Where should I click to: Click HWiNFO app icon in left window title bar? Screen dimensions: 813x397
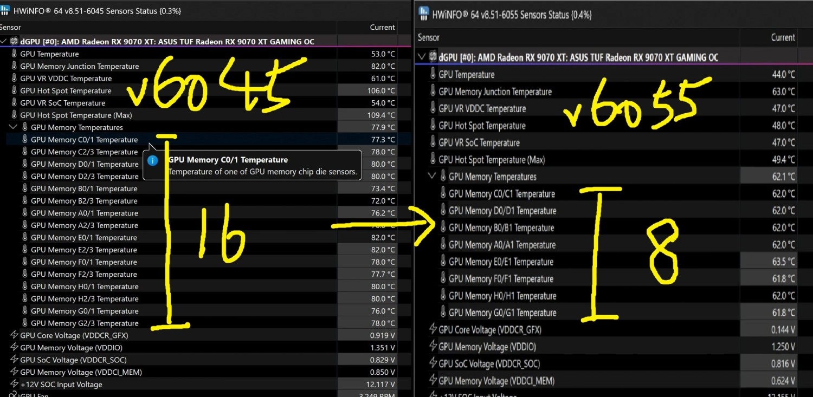click(x=5, y=10)
